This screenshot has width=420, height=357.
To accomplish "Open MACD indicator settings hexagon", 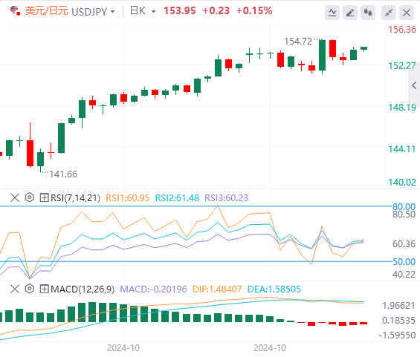I will coord(30,289).
